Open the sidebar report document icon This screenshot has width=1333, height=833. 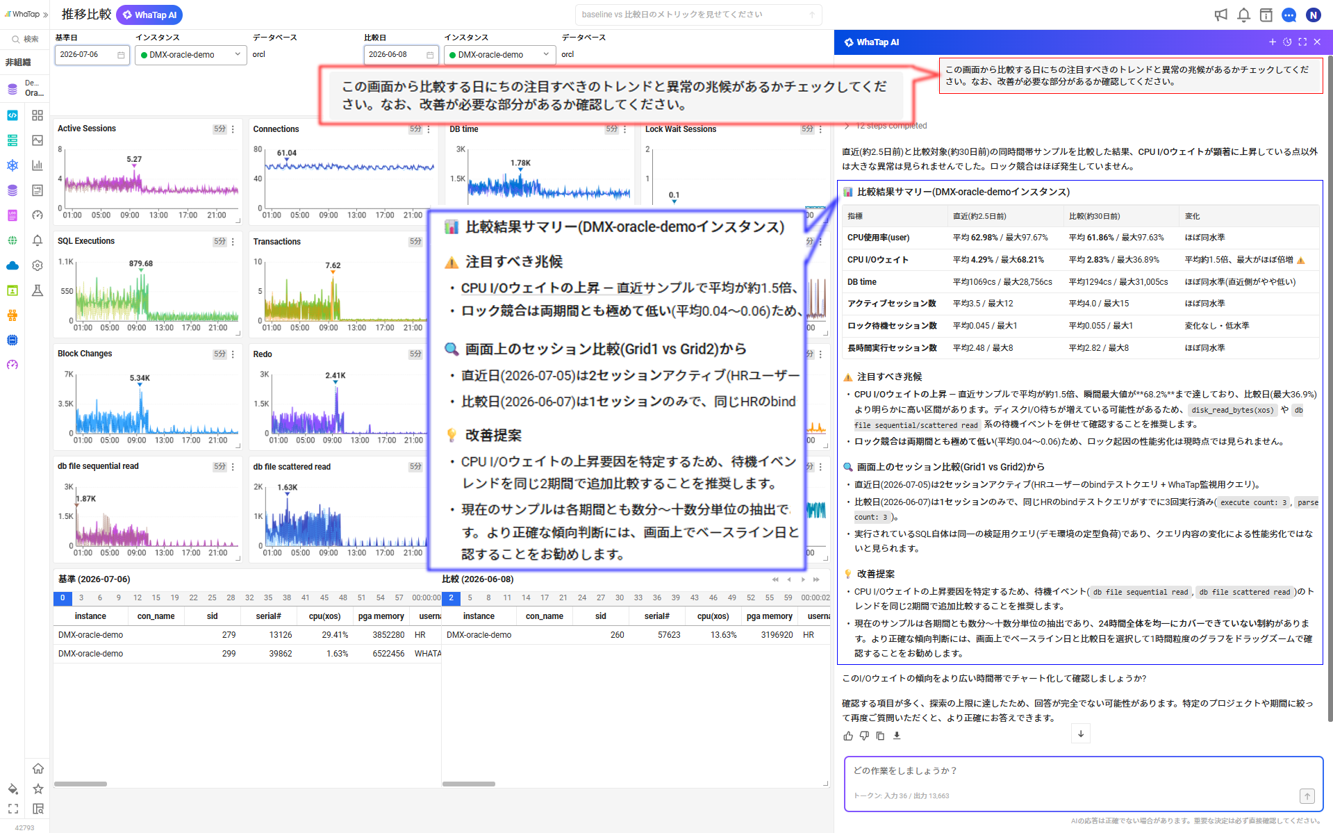38,190
